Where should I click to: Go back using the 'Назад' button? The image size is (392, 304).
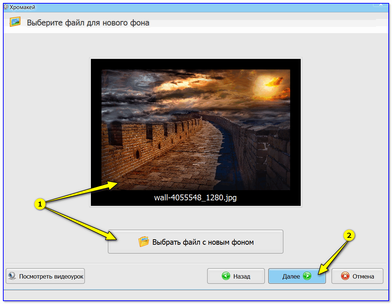(x=236, y=276)
